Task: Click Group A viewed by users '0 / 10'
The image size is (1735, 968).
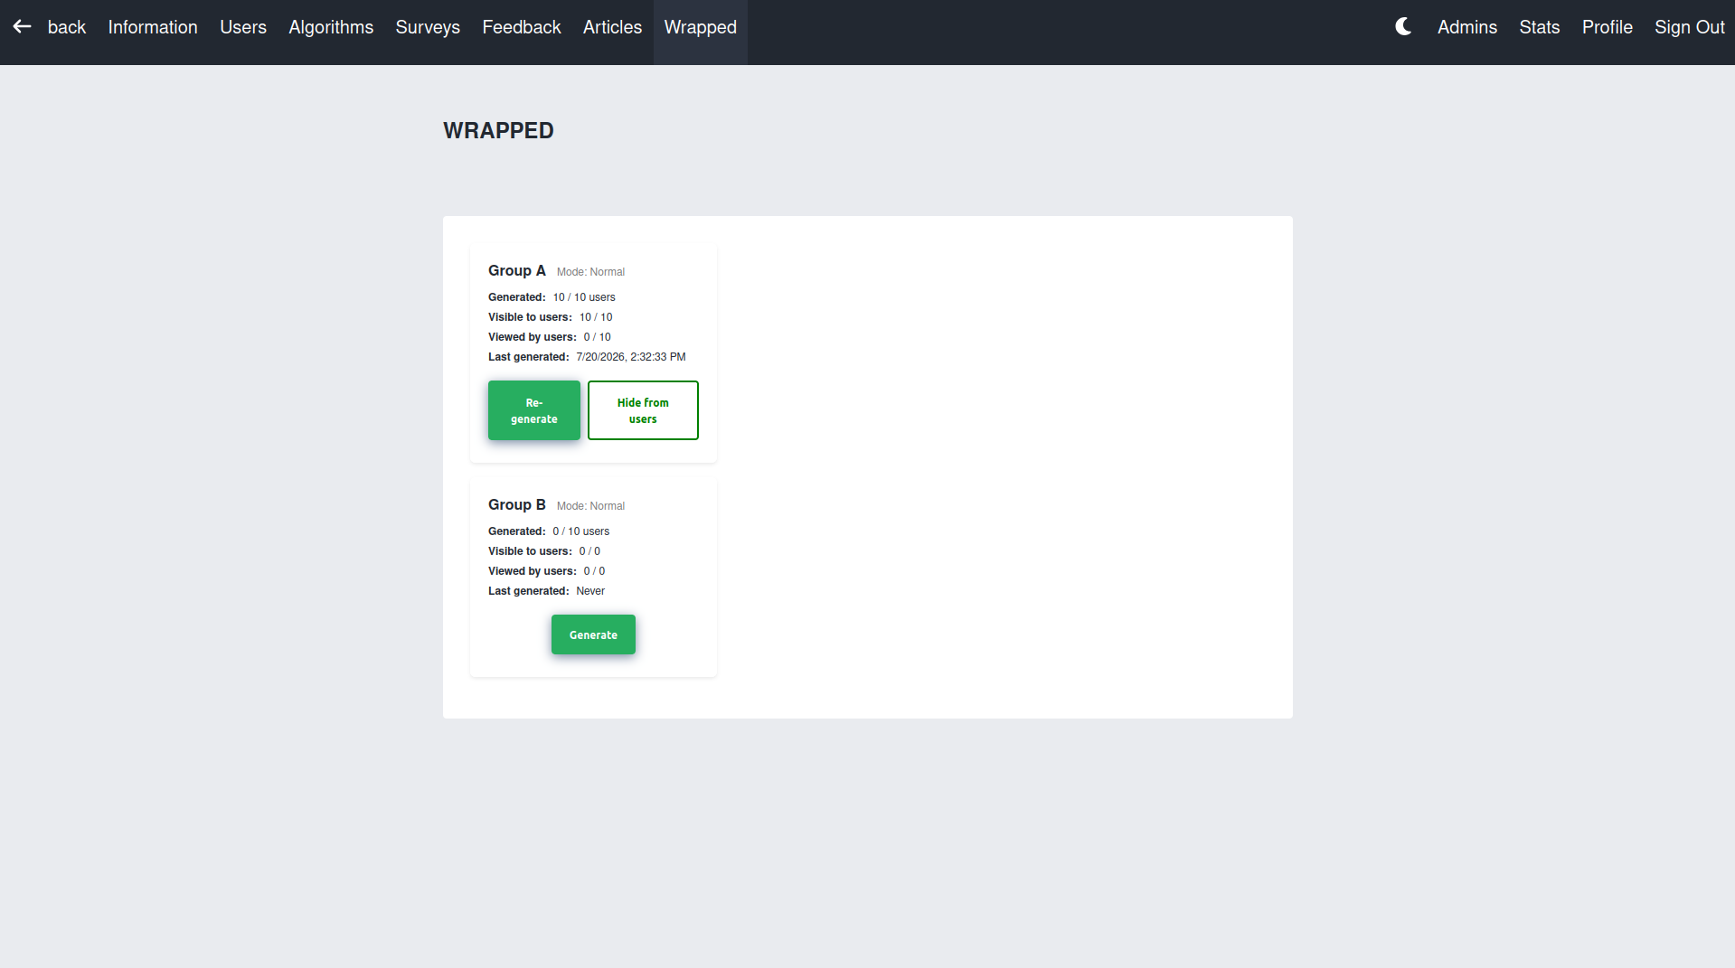Action: [597, 337]
